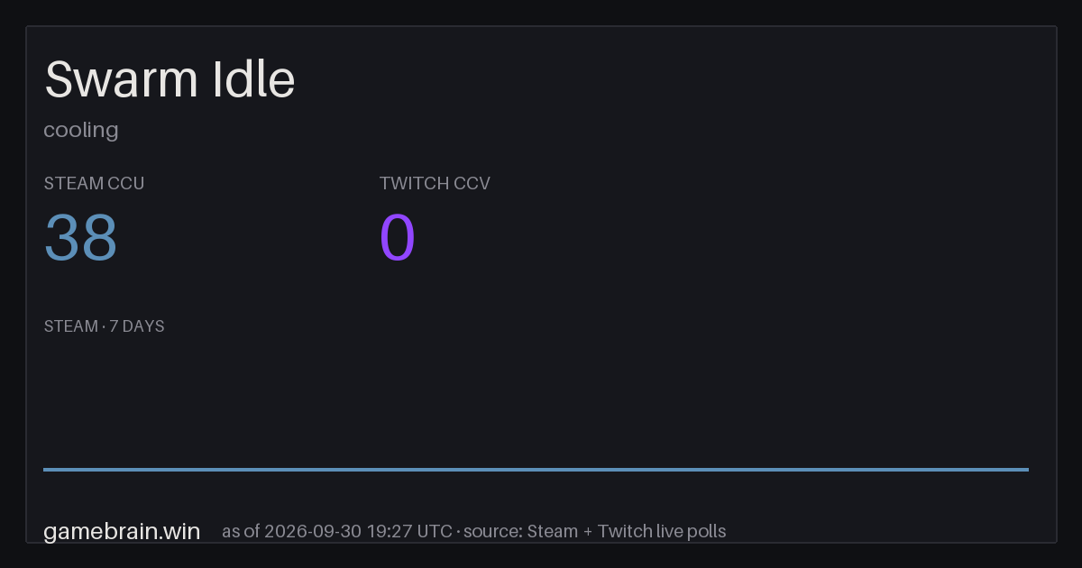Select the Steam + Twitch live polls source text
Viewport: 1082px width, 568px height.
coord(627,531)
